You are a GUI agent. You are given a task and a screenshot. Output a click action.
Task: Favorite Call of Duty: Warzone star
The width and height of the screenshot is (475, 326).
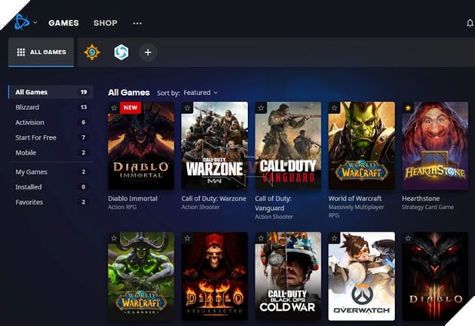click(187, 108)
